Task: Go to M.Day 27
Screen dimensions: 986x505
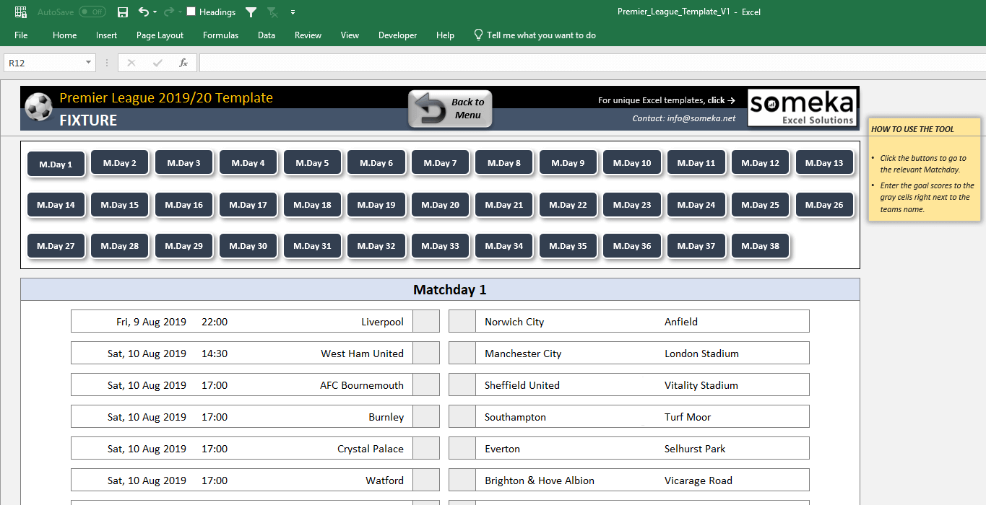Action: tap(56, 246)
